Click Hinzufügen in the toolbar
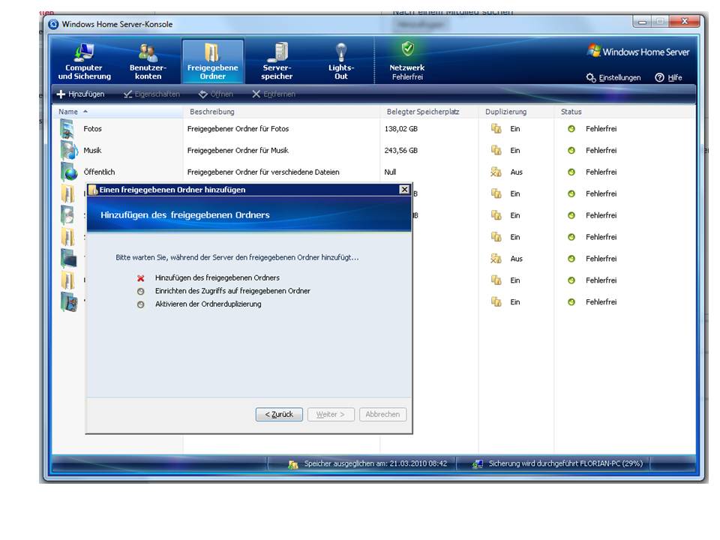 pos(81,94)
